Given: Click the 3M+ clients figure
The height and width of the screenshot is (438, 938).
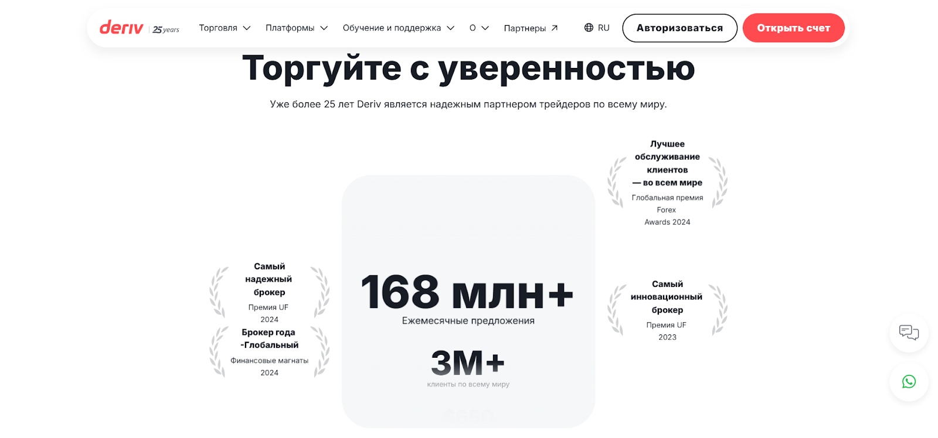Looking at the screenshot, I should [x=468, y=363].
